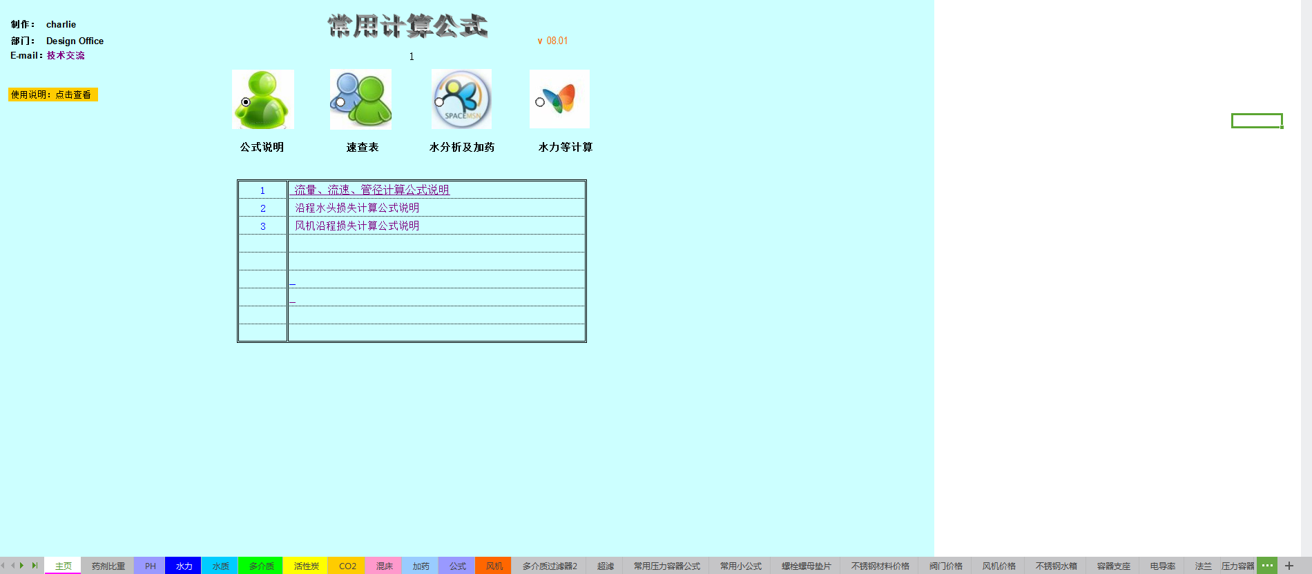This screenshot has height=574, width=1312.
Task: Open the 水质 sheet tab
Action: pos(220,566)
